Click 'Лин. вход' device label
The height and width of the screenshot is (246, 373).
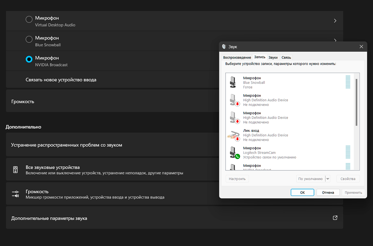(251, 131)
